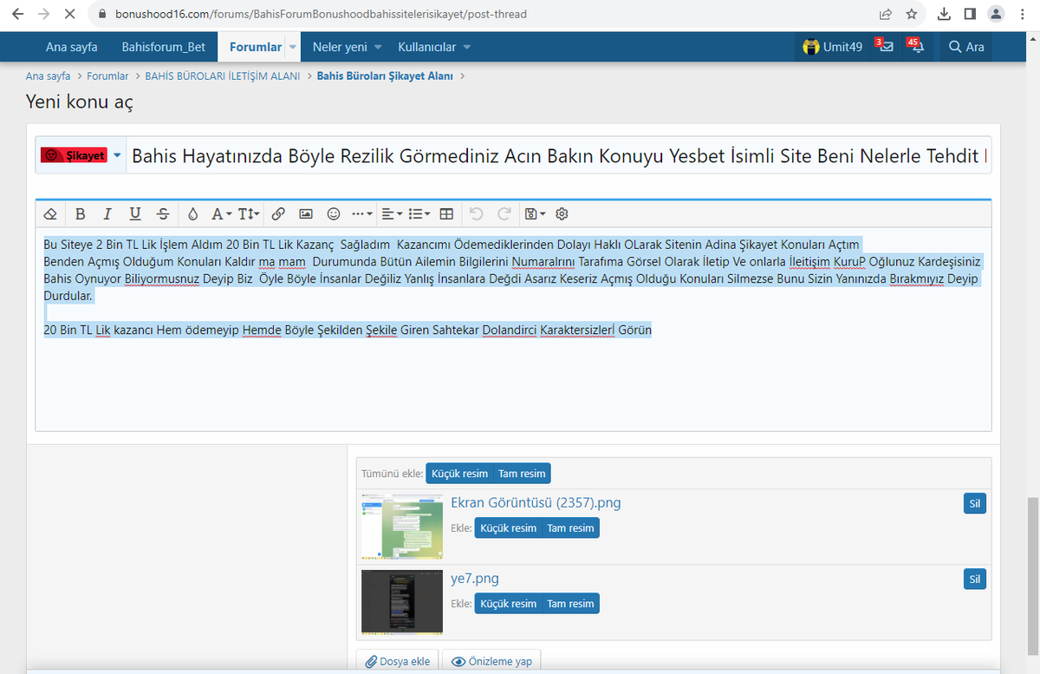Select the Forumlar tab
Screen dimensions: 1040x674
tap(256, 47)
